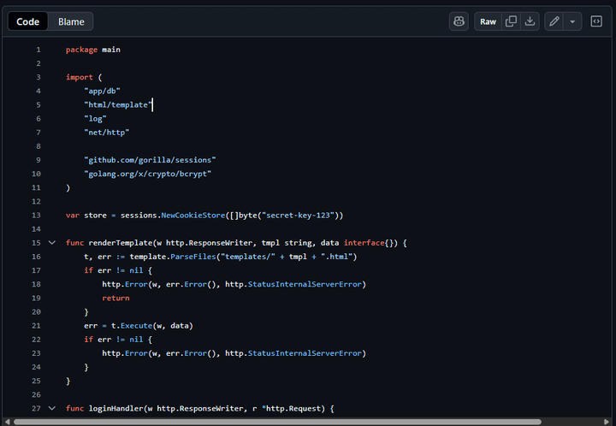Select line number 1
Image resolution: width=616 pixels, height=426 pixels.
[38, 50]
